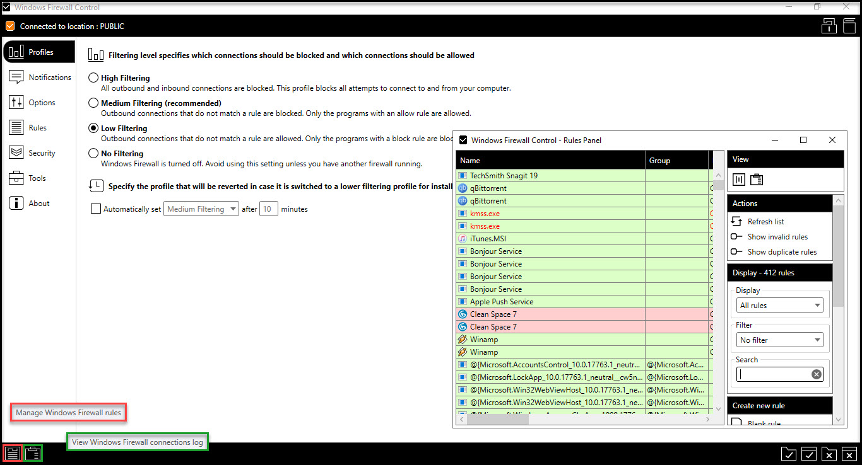This screenshot has width=862, height=465.
Task: Click the minutes field showing 10
Action: (x=268, y=209)
